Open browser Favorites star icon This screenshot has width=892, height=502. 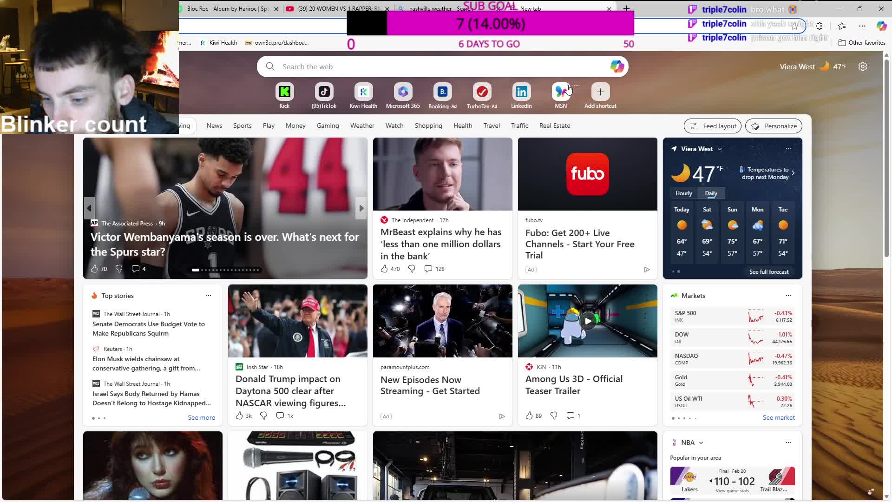[842, 26]
